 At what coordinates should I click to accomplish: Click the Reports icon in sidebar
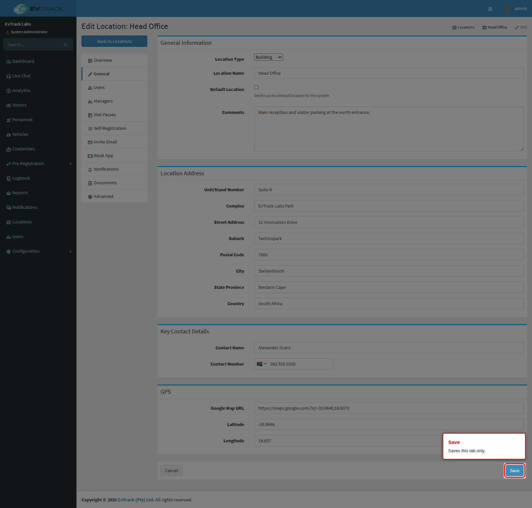(9, 193)
